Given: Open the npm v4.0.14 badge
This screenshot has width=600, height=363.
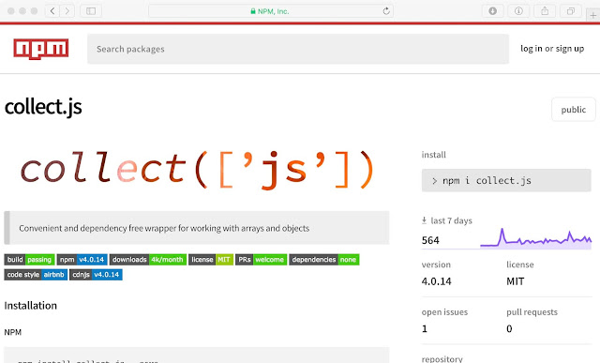Looking at the screenshot, I should click(82, 260).
